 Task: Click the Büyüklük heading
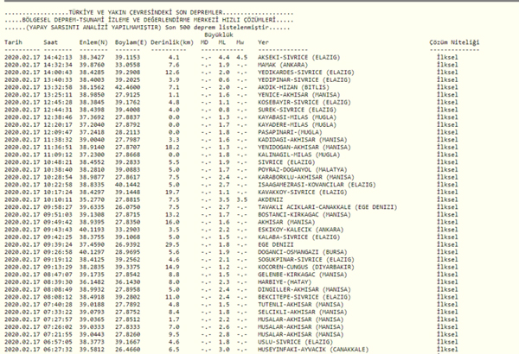click(219, 35)
